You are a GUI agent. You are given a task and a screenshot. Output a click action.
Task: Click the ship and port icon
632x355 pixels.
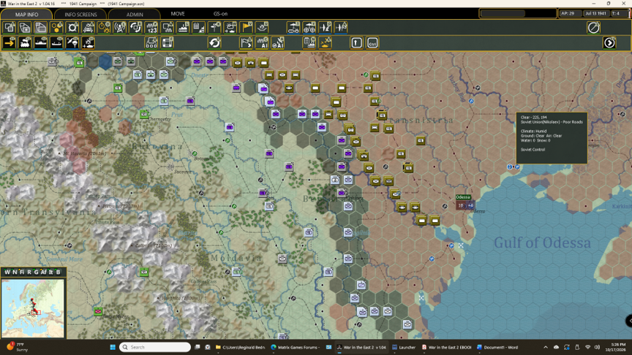click(x=183, y=28)
